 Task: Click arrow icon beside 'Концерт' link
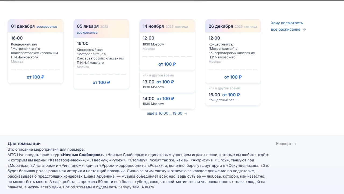[x=295, y=144]
